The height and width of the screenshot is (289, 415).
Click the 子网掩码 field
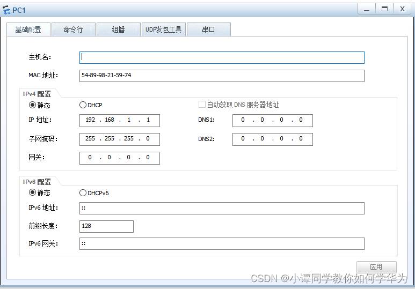[x=120, y=139]
